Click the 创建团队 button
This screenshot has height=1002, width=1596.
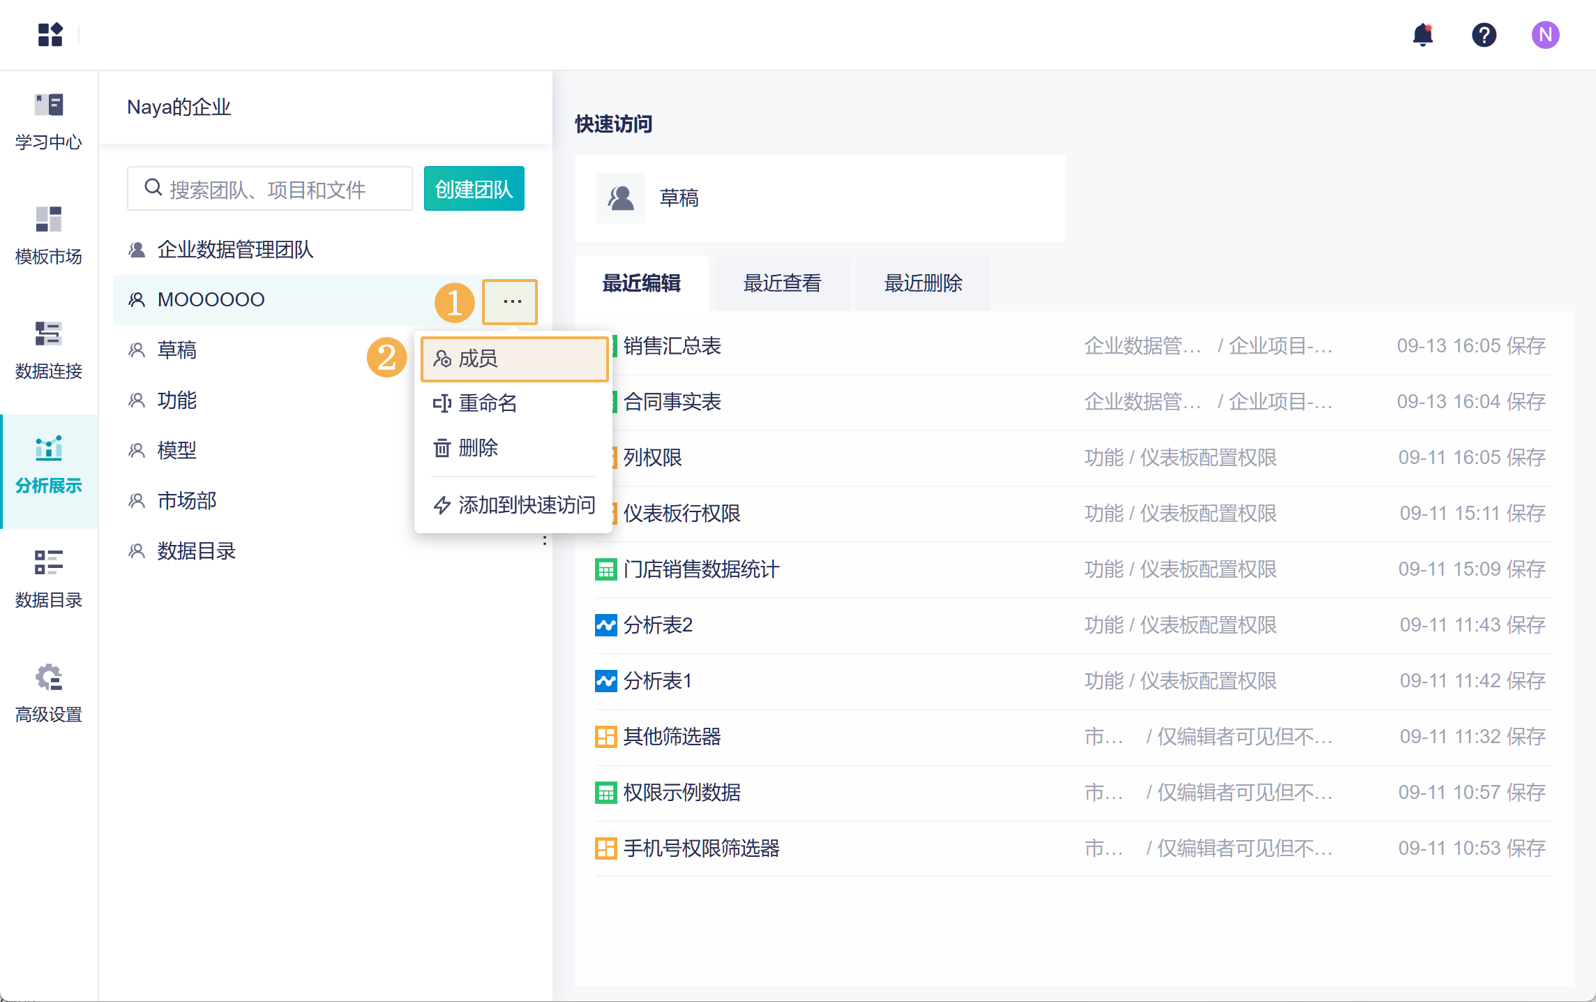coord(474,189)
